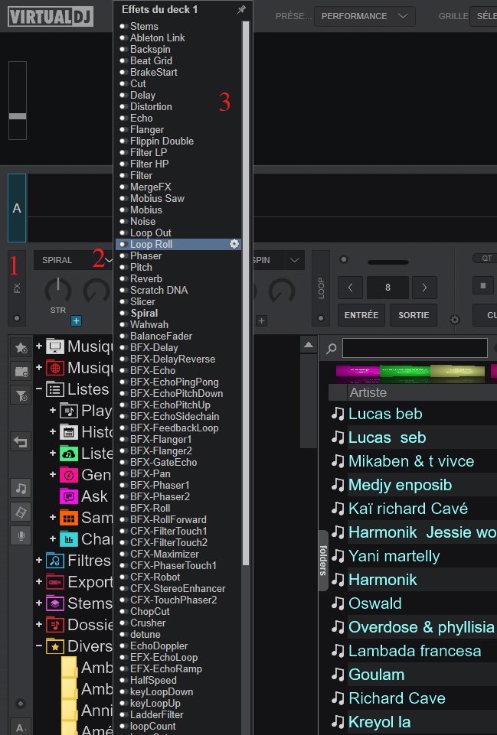The image size is (497, 735).
Task: Click the stop square button
Action: (x=483, y=285)
